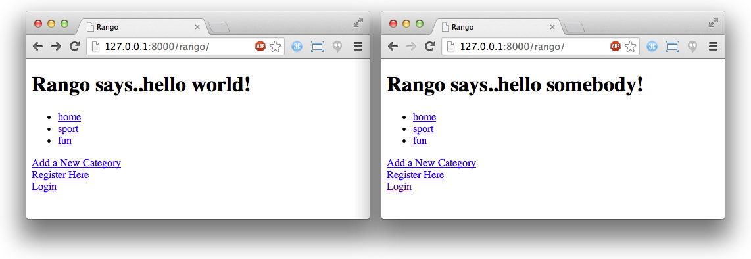Minimize the left window with yellow button
This screenshot has height=259, width=751.
(51, 24)
